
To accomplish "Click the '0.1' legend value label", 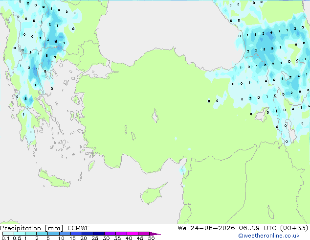I will pyautogui.click(x=5, y=238).
